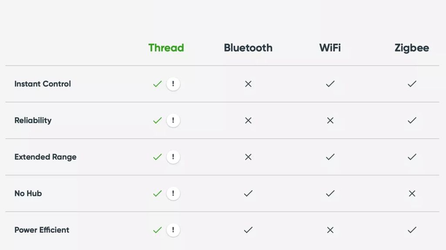Click the WiFi Extended Range checkmark
The width and height of the screenshot is (446, 250).
tap(330, 157)
